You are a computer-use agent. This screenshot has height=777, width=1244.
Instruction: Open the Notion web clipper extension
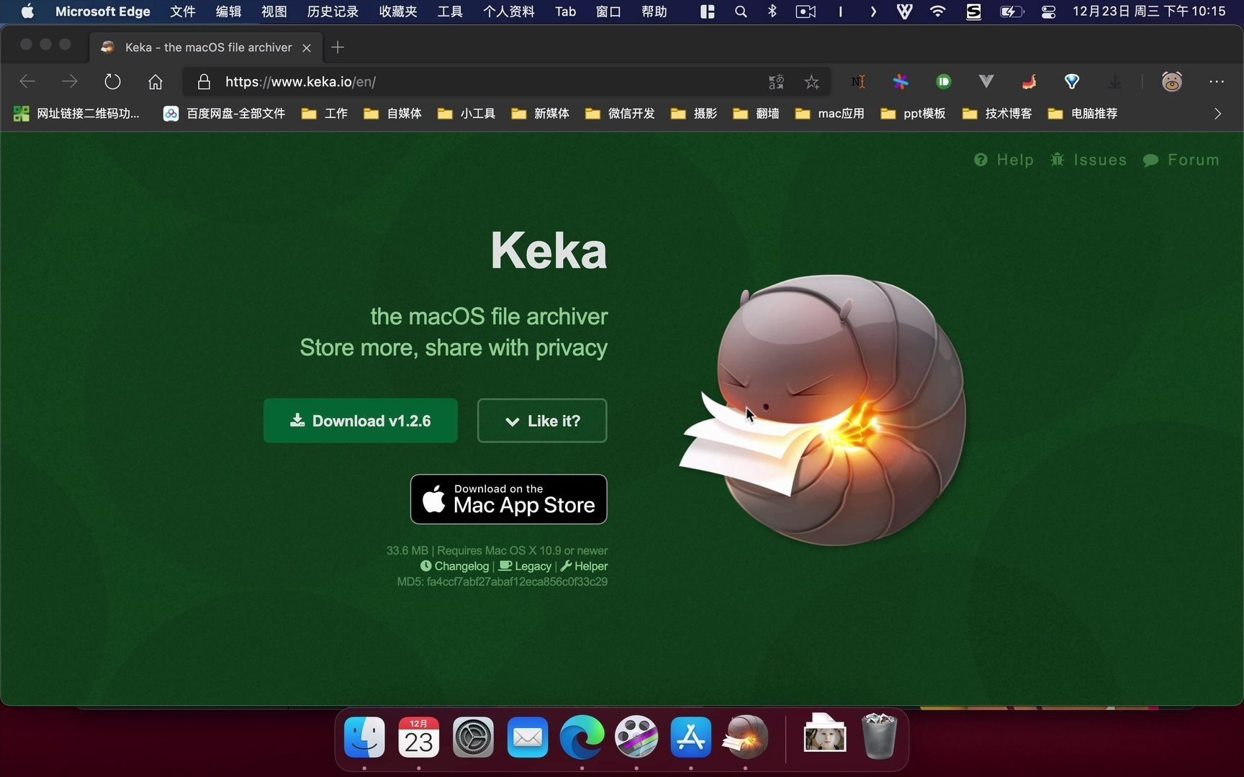point(857,82)
